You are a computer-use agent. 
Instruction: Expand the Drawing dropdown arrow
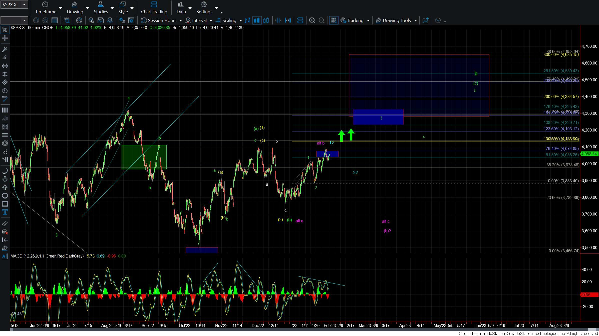(x=87, y=8)
